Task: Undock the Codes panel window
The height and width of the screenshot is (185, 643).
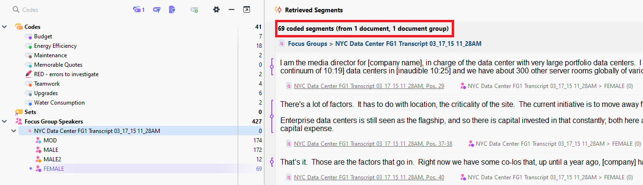Action: (247, 9)
